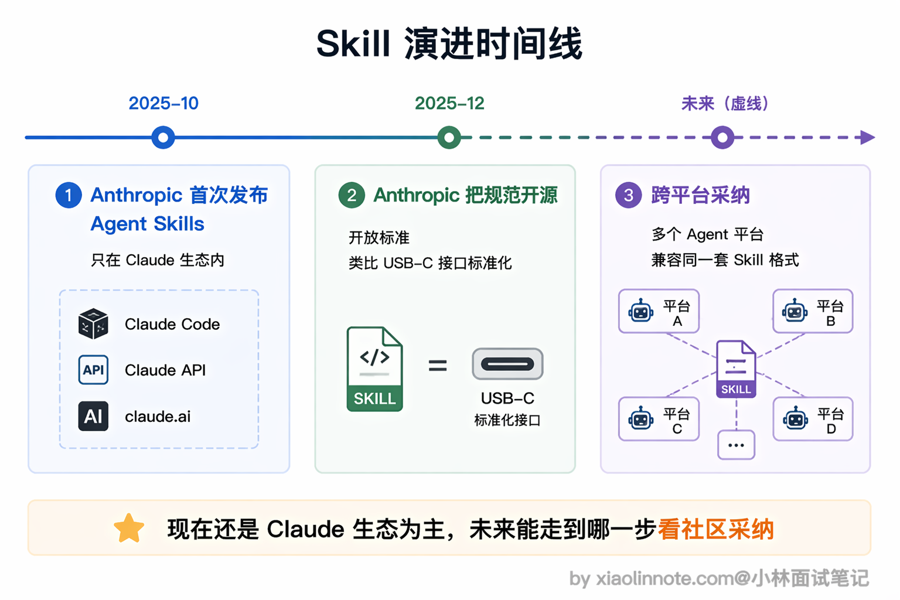The image size is (900, 600).
Task: Click text 现在还是 Claude 生态为主
Action: [x=307, y=529]
